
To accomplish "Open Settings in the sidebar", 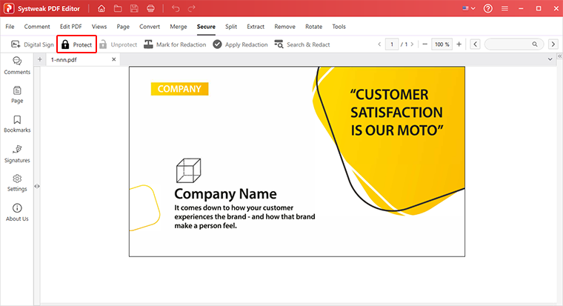I will pyautogui.click(x=17, y=183).
